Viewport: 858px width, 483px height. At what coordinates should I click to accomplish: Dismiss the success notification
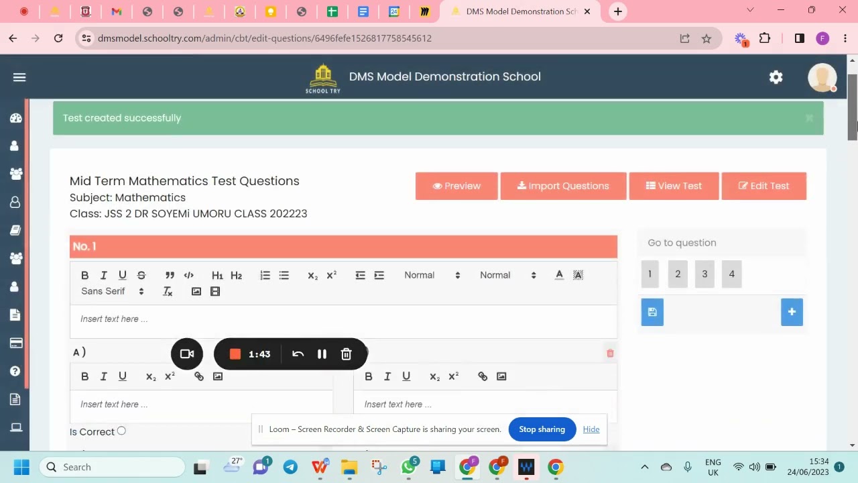click(809, 118)
